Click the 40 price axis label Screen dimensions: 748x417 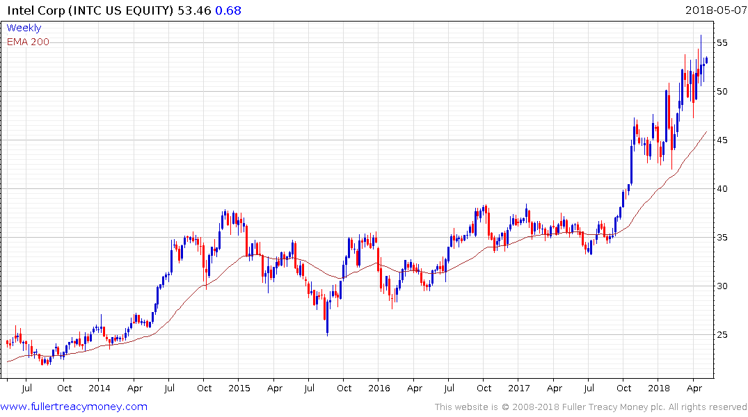(722, 189)
